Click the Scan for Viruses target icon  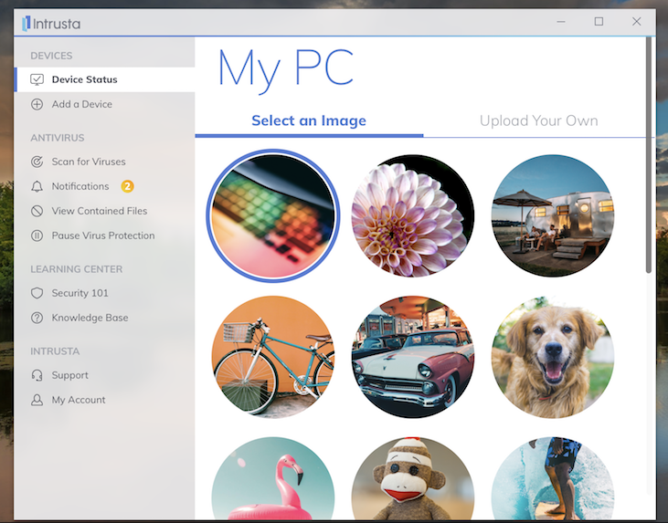click(37, 162)
